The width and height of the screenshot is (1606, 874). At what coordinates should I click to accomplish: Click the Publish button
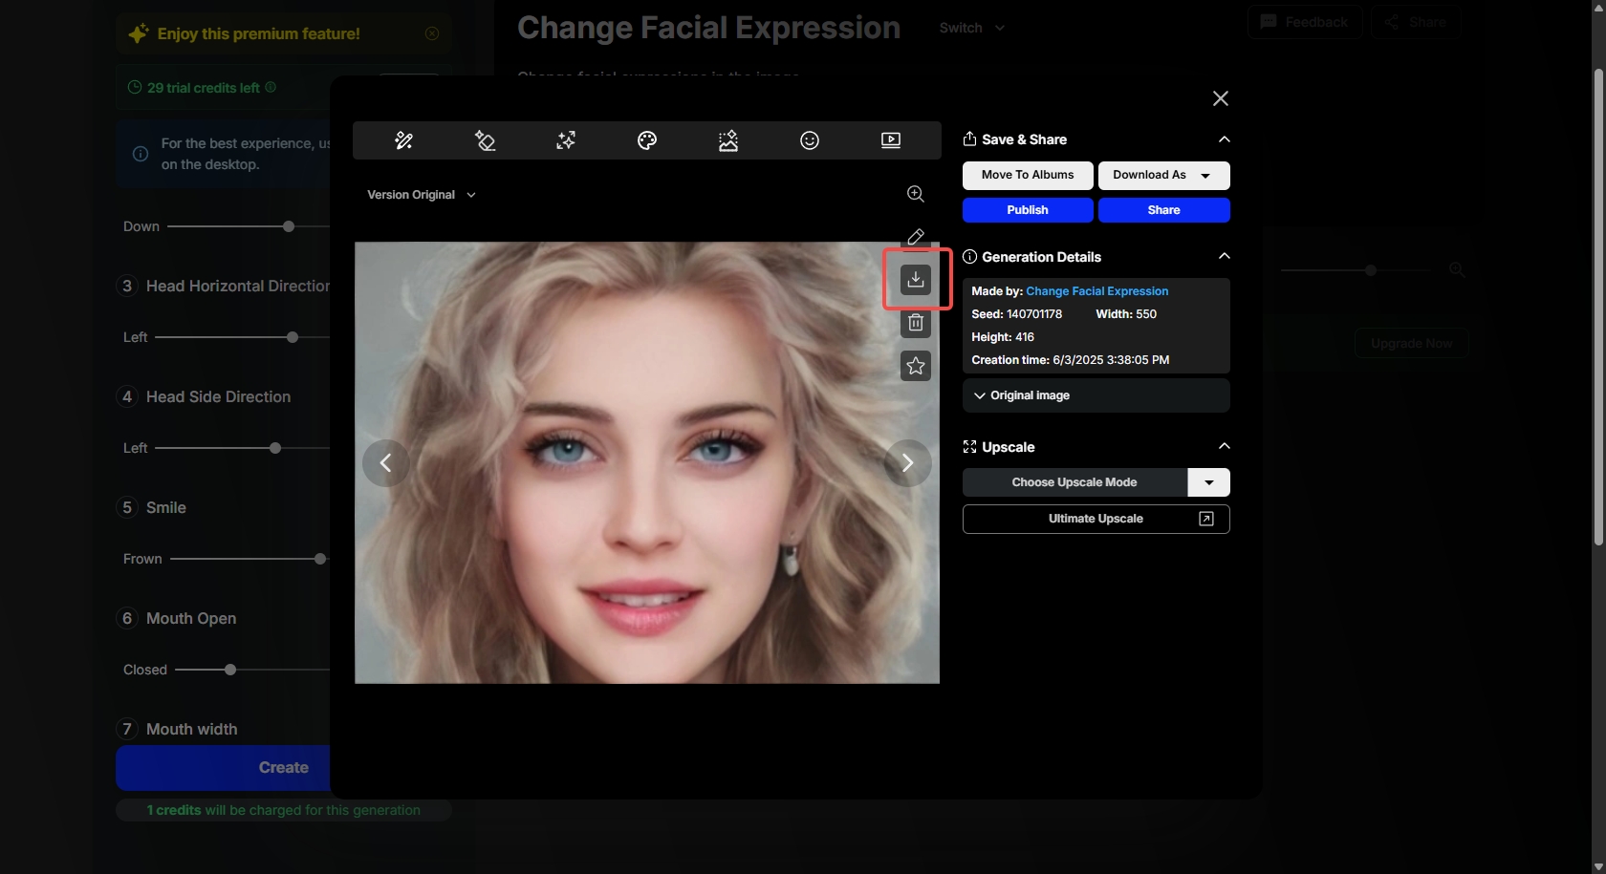pos(1028,210)
